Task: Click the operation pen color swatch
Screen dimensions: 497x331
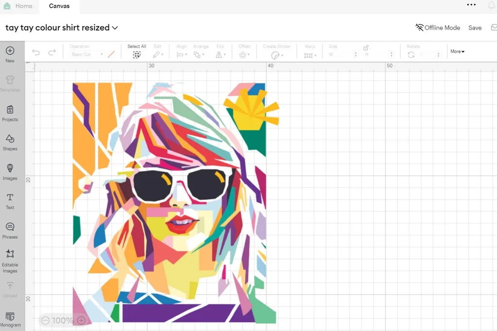Action: tap(111, 54)
